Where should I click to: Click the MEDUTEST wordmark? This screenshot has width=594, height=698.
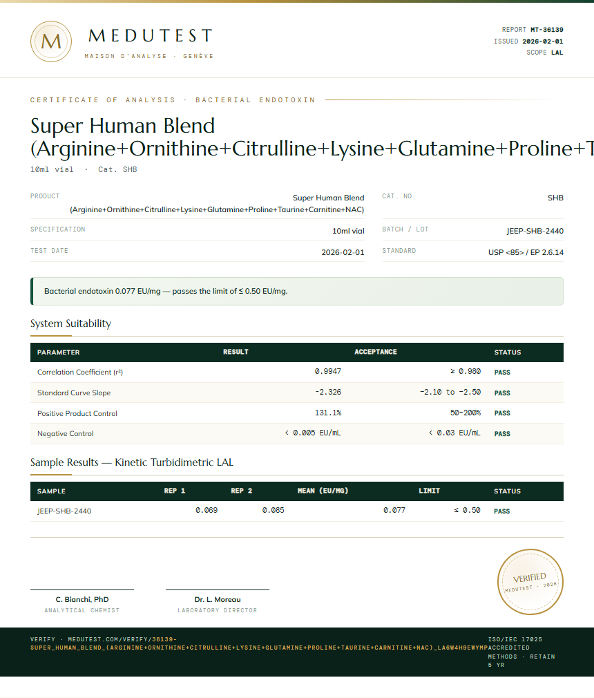tap(151, 36)
